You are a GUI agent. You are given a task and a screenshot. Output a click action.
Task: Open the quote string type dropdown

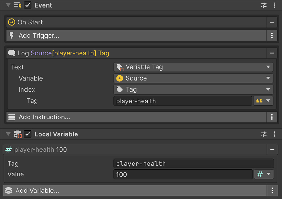coord(263,101)
